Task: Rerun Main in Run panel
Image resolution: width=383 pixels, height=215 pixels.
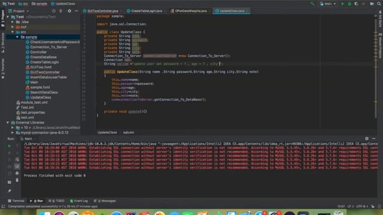Action: click(10, 146)
